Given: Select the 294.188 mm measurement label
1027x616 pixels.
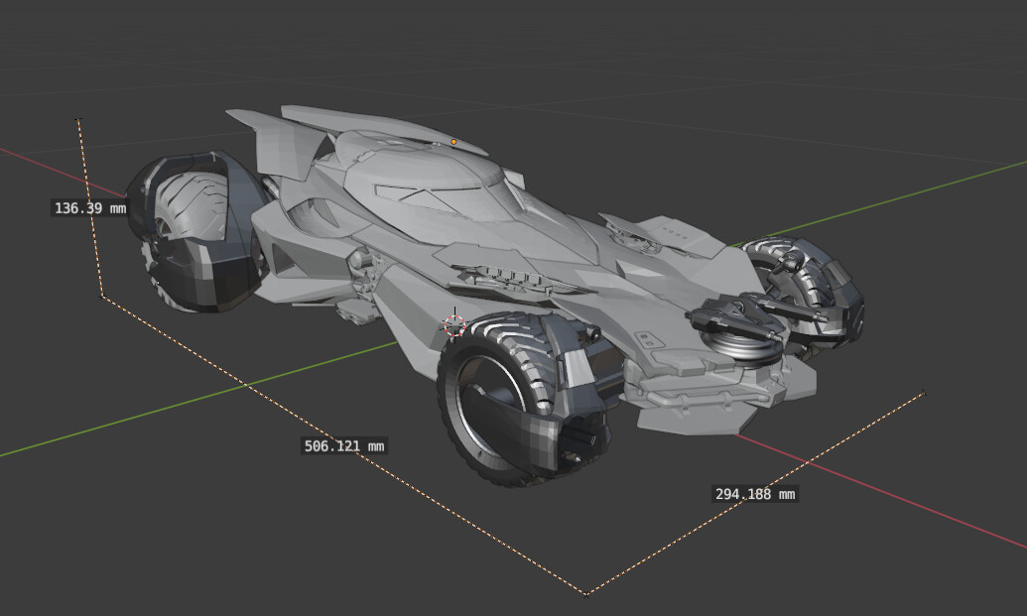Looking at the screenshot, I should [x=757, y=494].
